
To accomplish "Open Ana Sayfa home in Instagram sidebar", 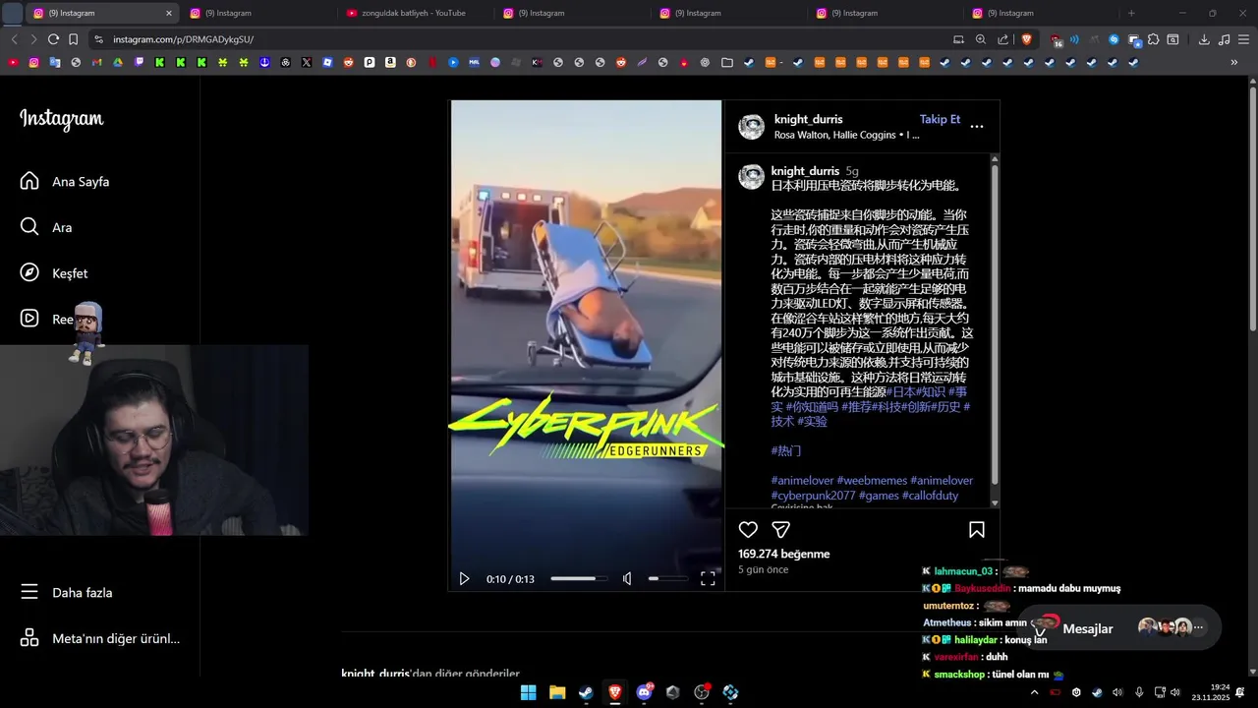I will 65,182.
